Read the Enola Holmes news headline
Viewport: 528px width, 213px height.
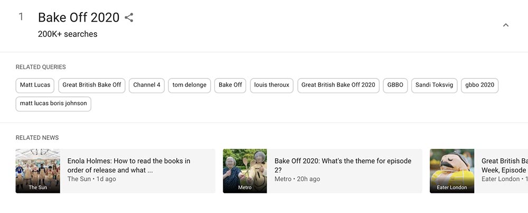point(129,166)
